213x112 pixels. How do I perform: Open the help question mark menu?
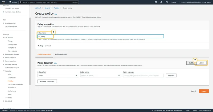[167, 2]
